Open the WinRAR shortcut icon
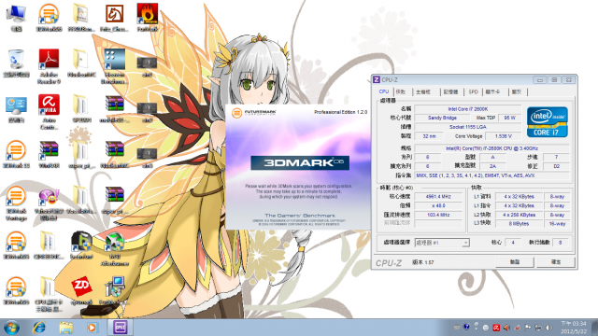This screenshot has height=336, width=598. 49,154
